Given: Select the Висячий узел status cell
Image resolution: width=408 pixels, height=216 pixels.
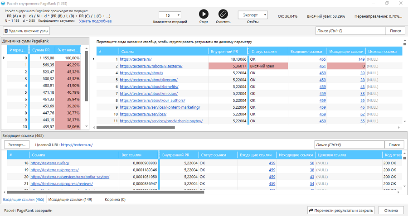Looking at the screenshot, I should pyautogui.click(x=268, y=66).
